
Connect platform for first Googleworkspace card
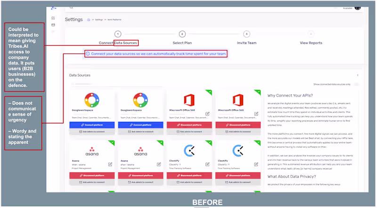click(92, 125)
